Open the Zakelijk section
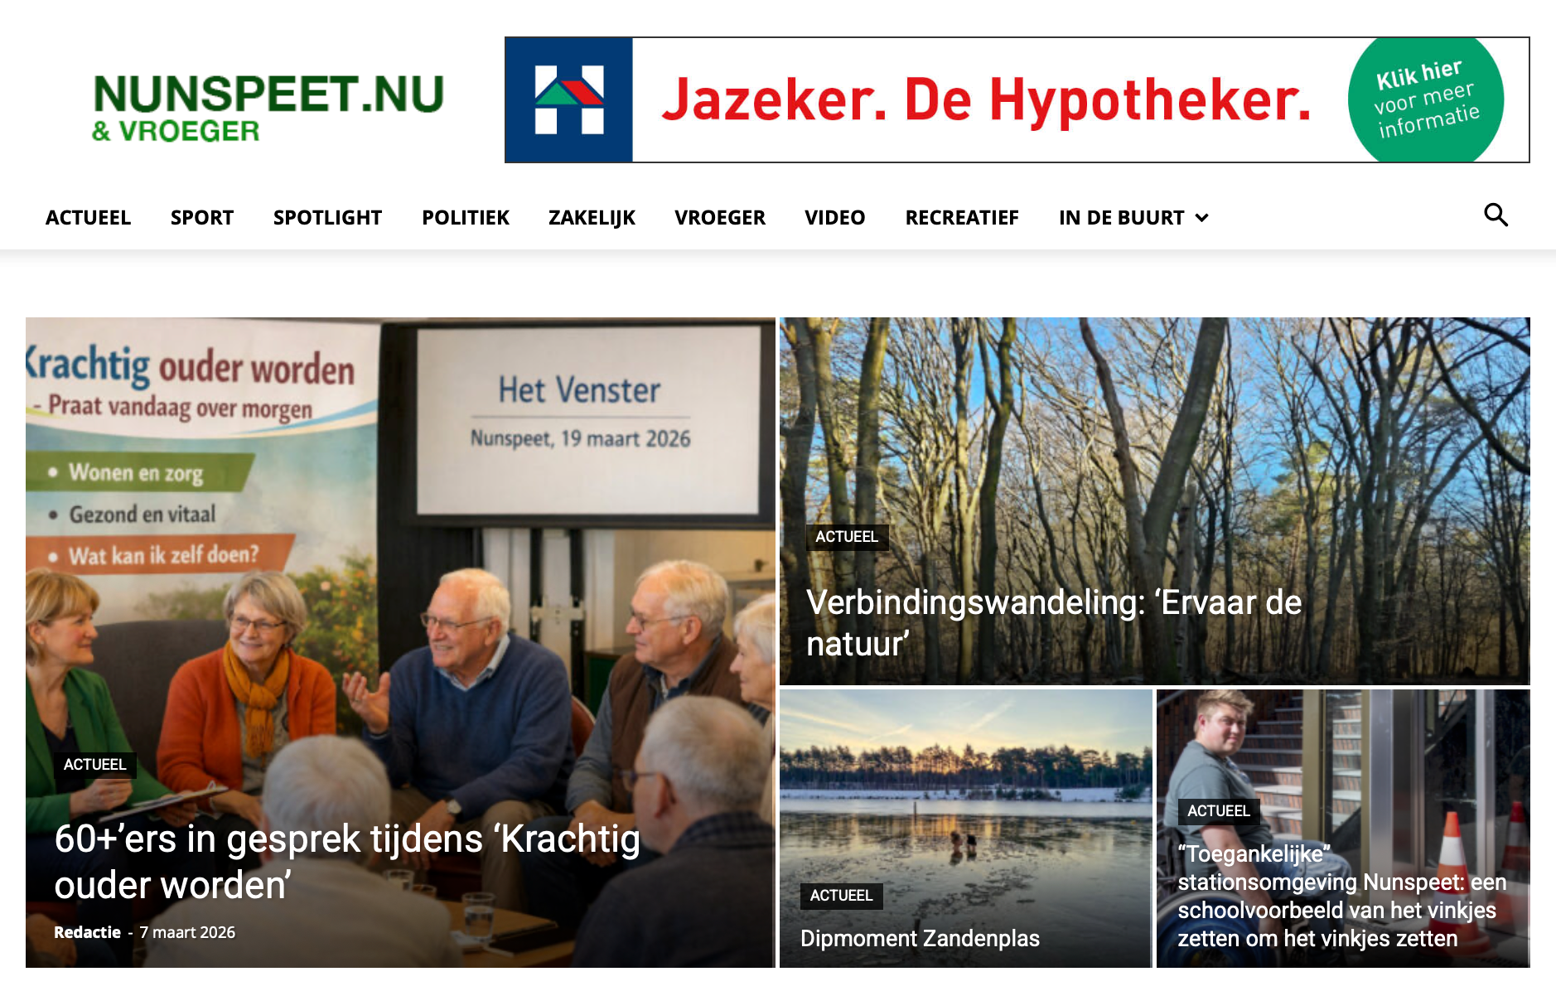Image resolution: width=1556 pixels, height=991 pixels. tap(592, 218)
